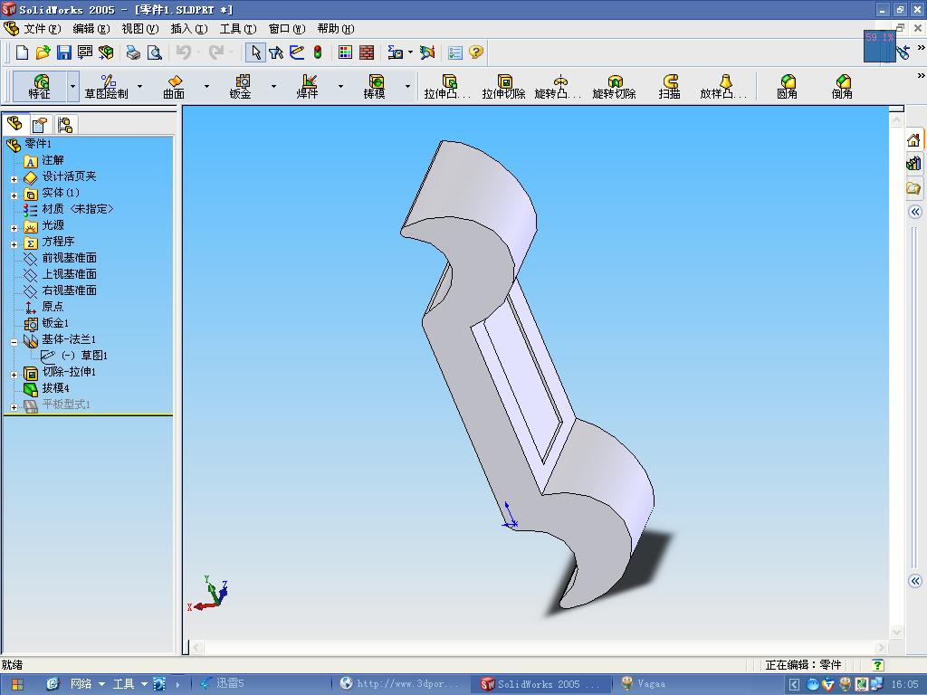Open the 帮助(H) menu
This screenshot has height=695, width=927.
336,28
